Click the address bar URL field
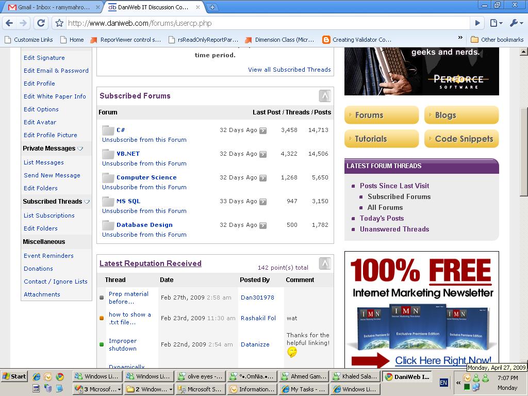 pyautogui.click(x=268, y=23)
